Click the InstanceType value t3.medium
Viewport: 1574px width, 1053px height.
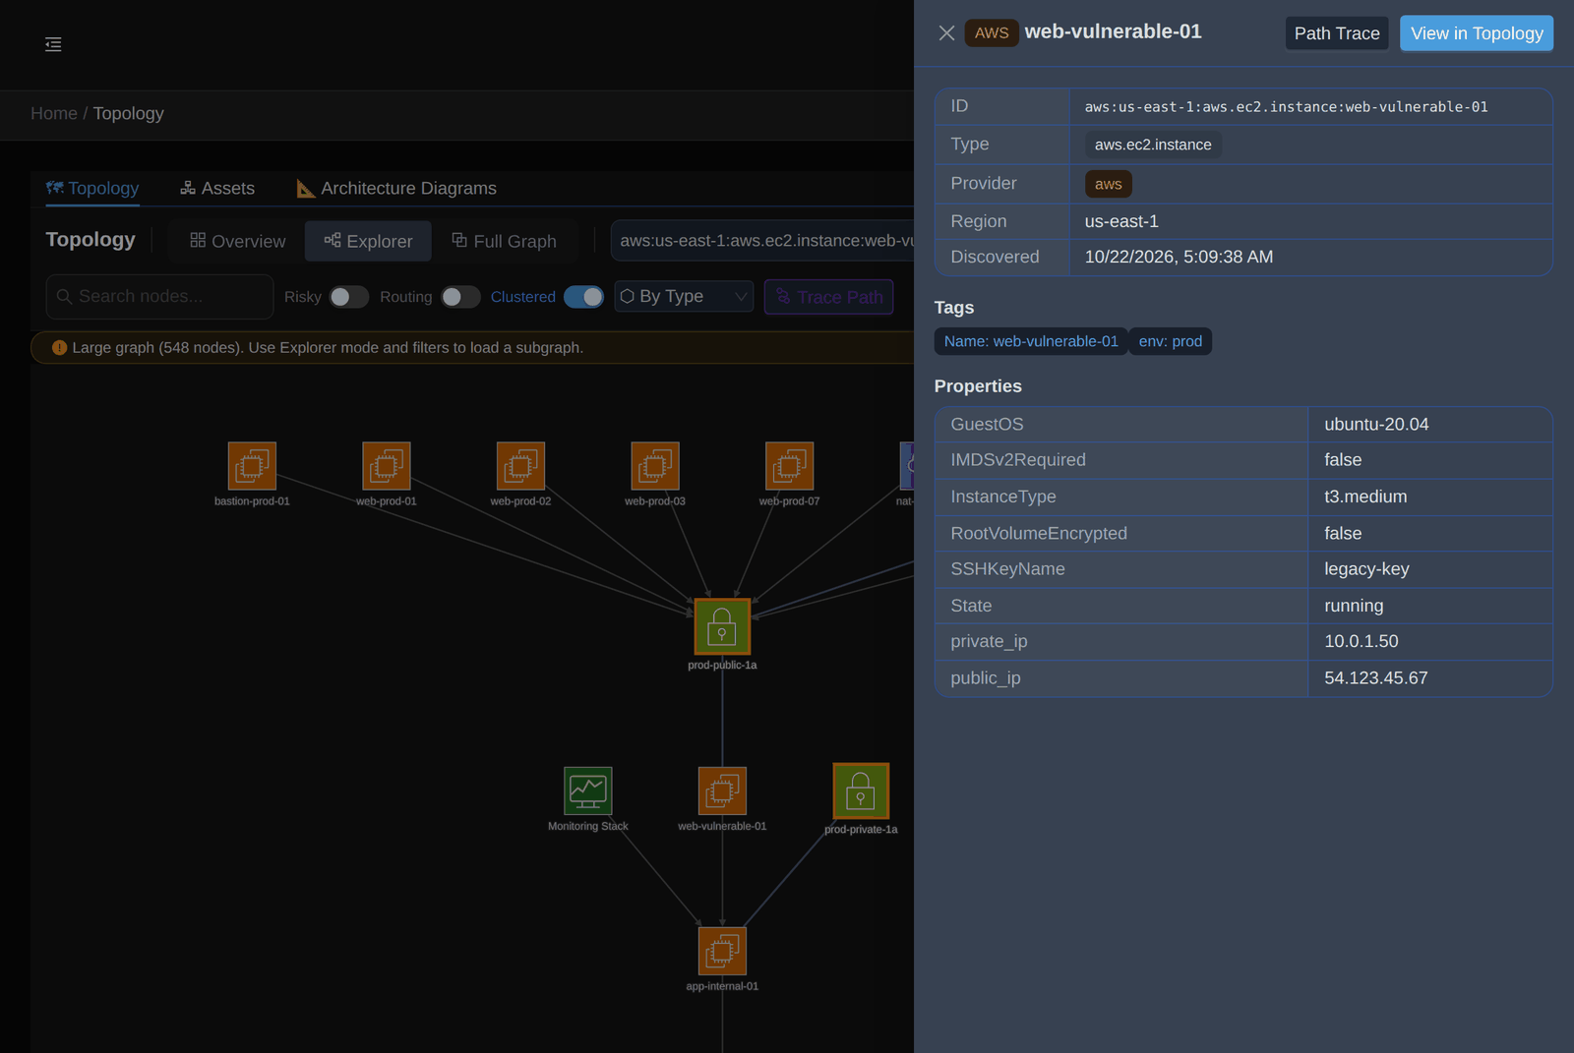[x=1365, y=497]
